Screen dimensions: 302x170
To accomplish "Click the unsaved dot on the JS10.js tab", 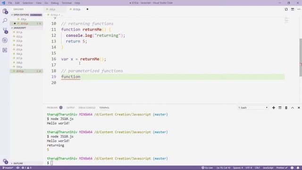I will (87, 9).
